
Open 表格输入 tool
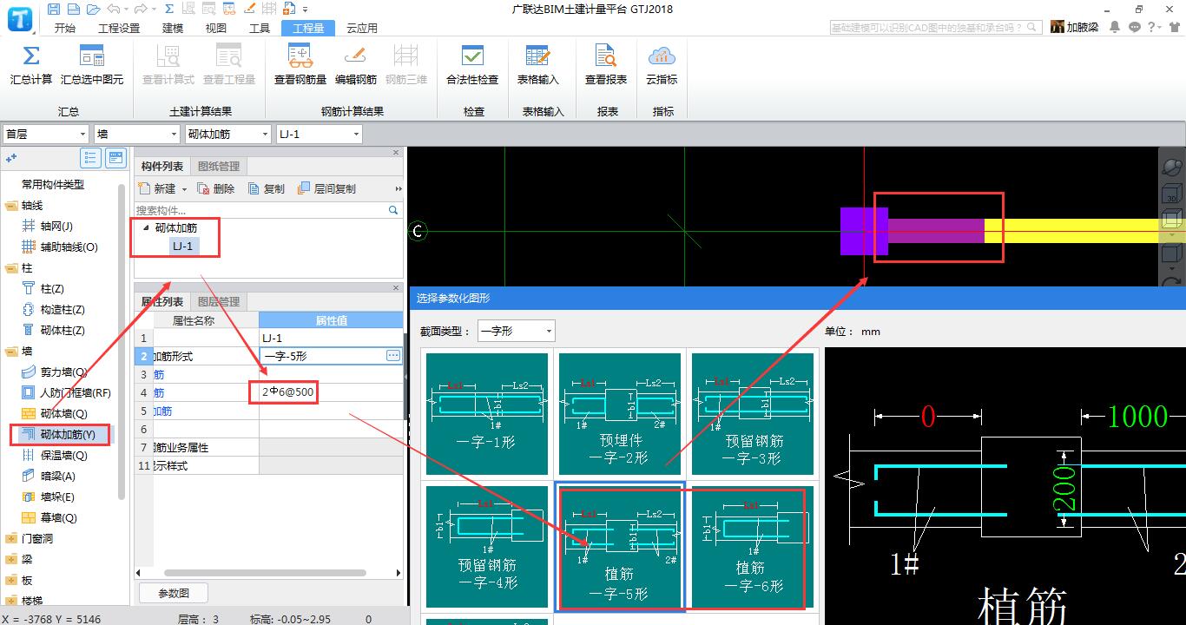(x=538, y=66)
